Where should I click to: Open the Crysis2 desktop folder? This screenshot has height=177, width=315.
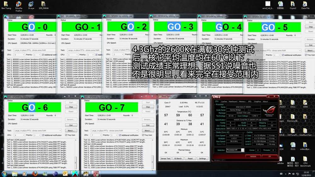tap(293, 6)
